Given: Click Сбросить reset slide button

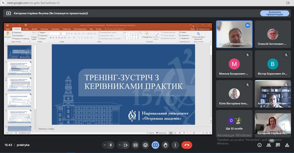Looking at the screenshot, I should (43, 36).
